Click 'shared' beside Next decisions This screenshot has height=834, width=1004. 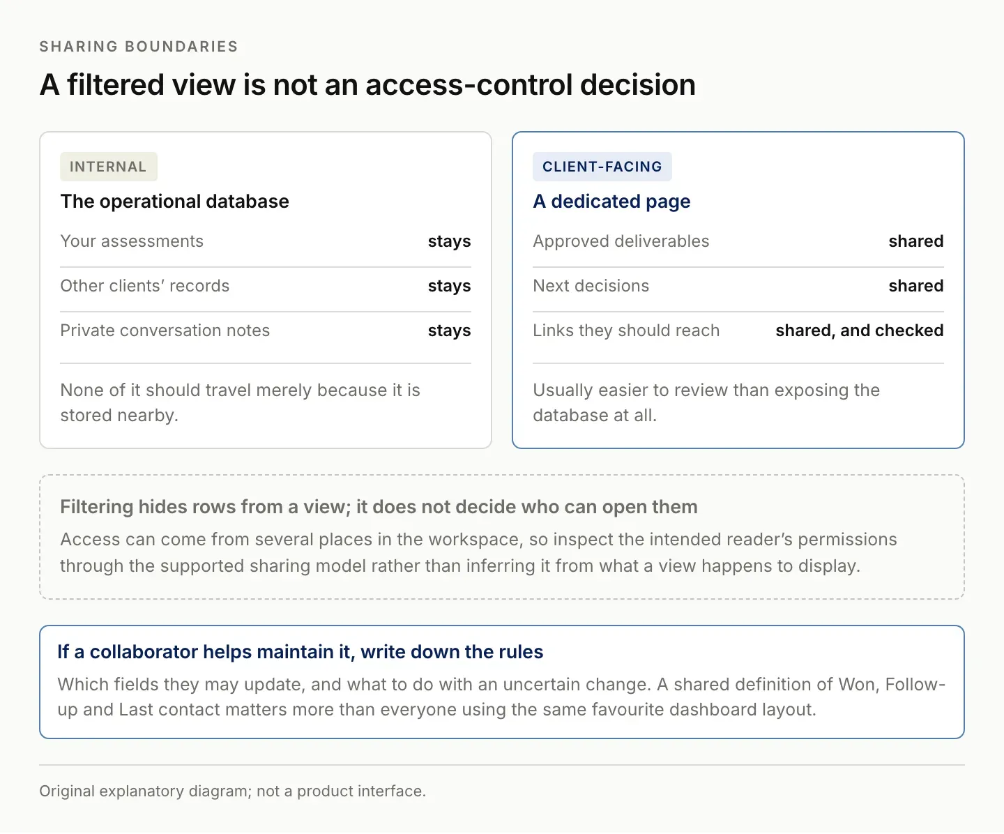915,286
